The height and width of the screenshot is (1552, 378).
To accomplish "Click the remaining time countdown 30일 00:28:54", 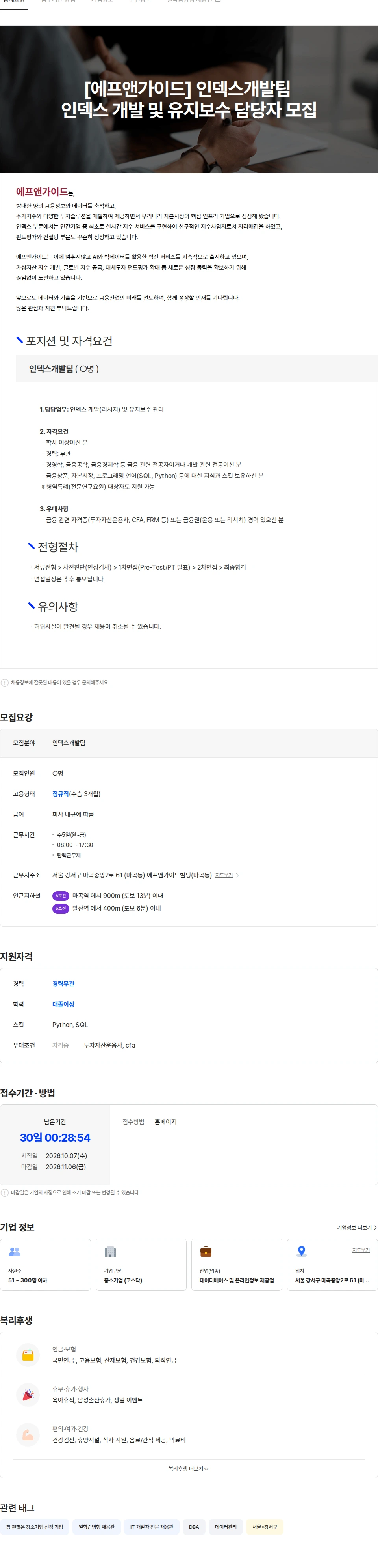I will (x=55, y=1138).
